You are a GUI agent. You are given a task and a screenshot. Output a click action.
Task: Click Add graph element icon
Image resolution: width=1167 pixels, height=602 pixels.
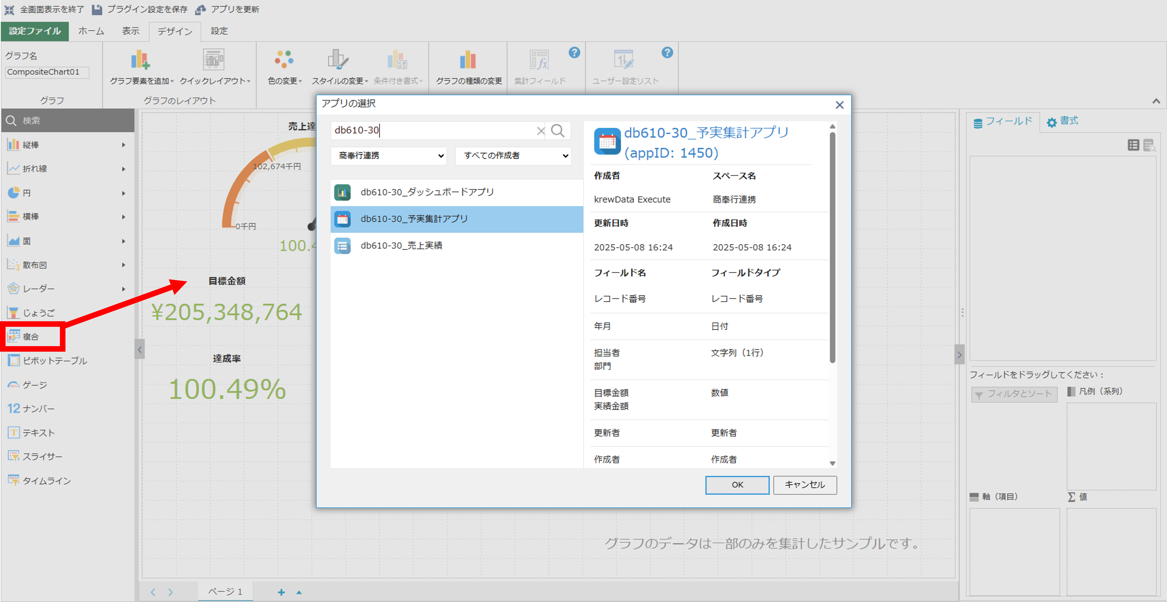(x=140, y=60)
